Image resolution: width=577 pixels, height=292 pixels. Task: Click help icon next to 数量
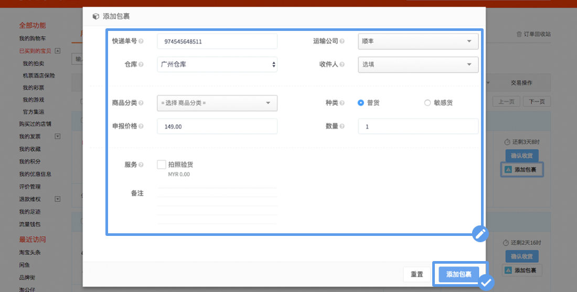click(342, 126)
